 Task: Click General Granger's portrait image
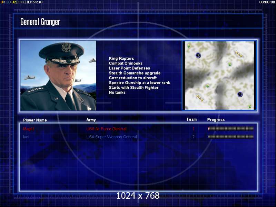pyautogui.click(x=58, y=76)
